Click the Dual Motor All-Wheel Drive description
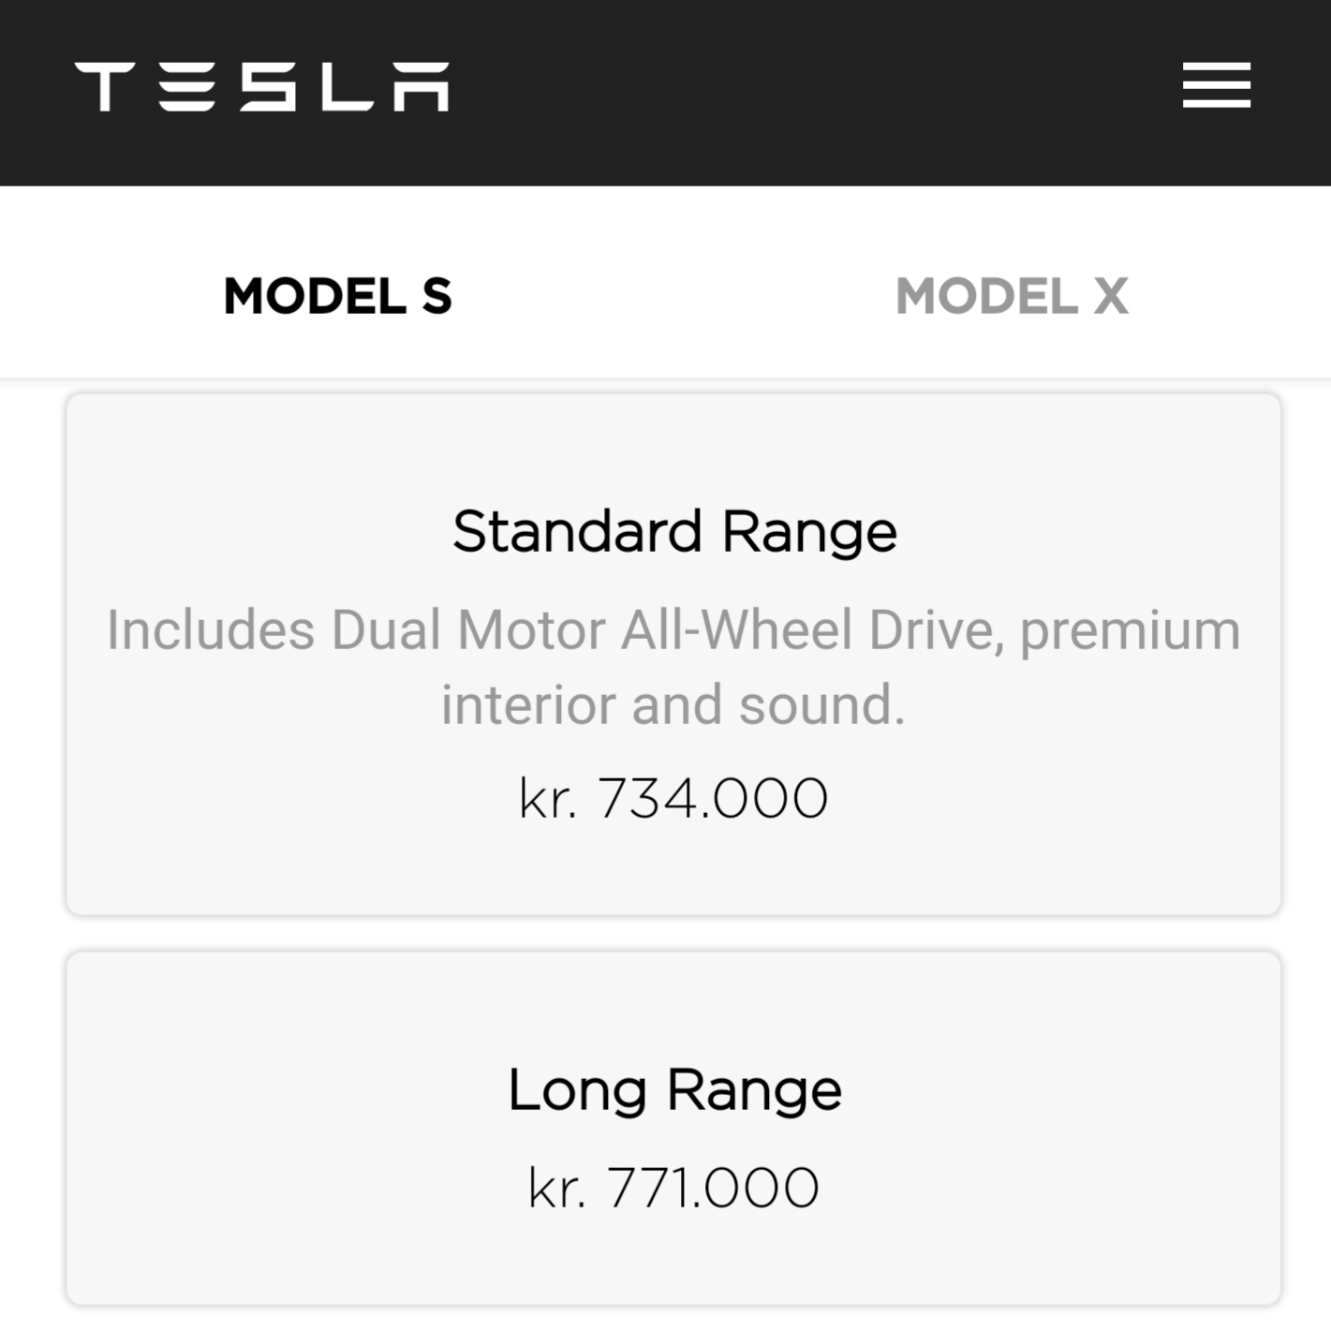The width and height of the screenshot is (1331, 1331). click(673, 666)
